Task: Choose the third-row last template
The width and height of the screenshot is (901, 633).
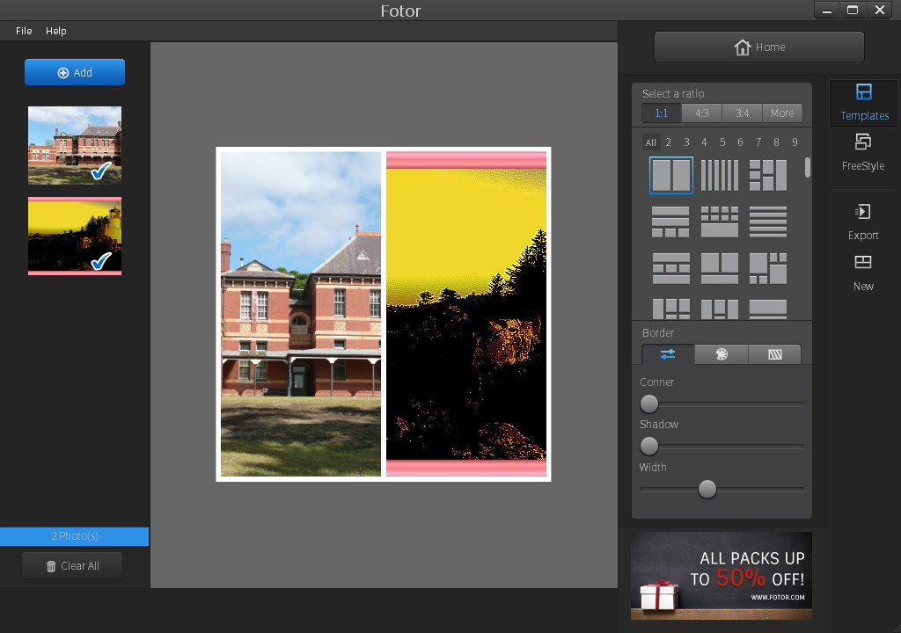Action: [x=767, y=268]
